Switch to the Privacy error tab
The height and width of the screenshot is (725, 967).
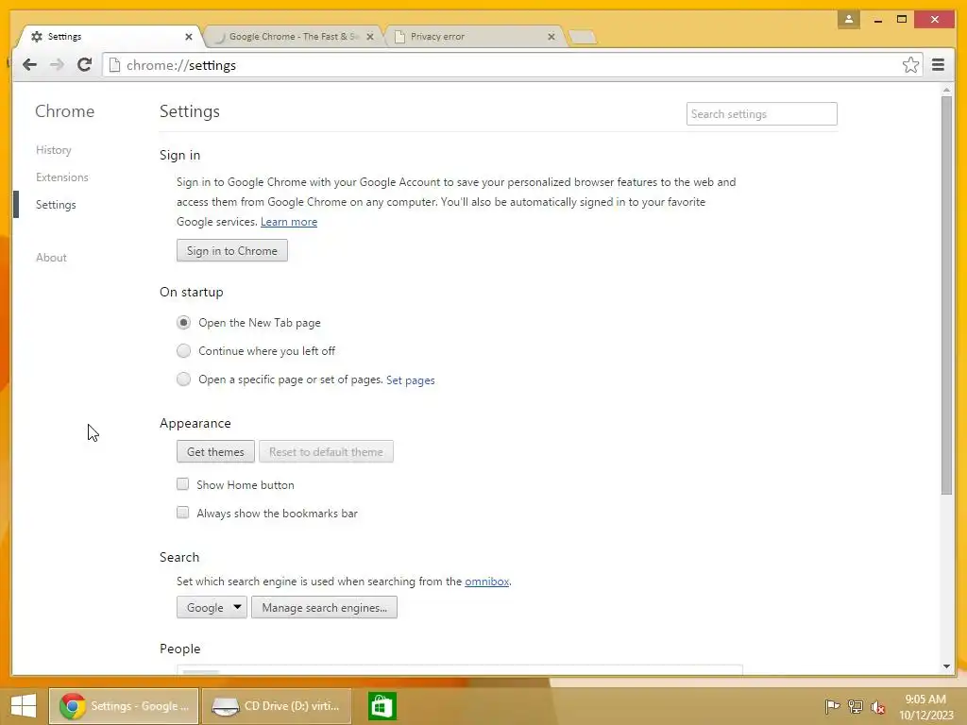click(x=473, y=37)
